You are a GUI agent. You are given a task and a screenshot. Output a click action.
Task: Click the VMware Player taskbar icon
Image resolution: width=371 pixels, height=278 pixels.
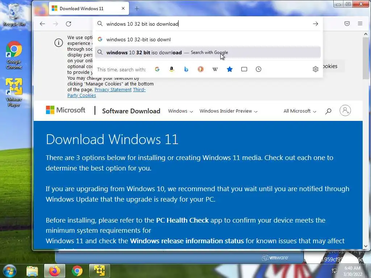click(100, 271)
